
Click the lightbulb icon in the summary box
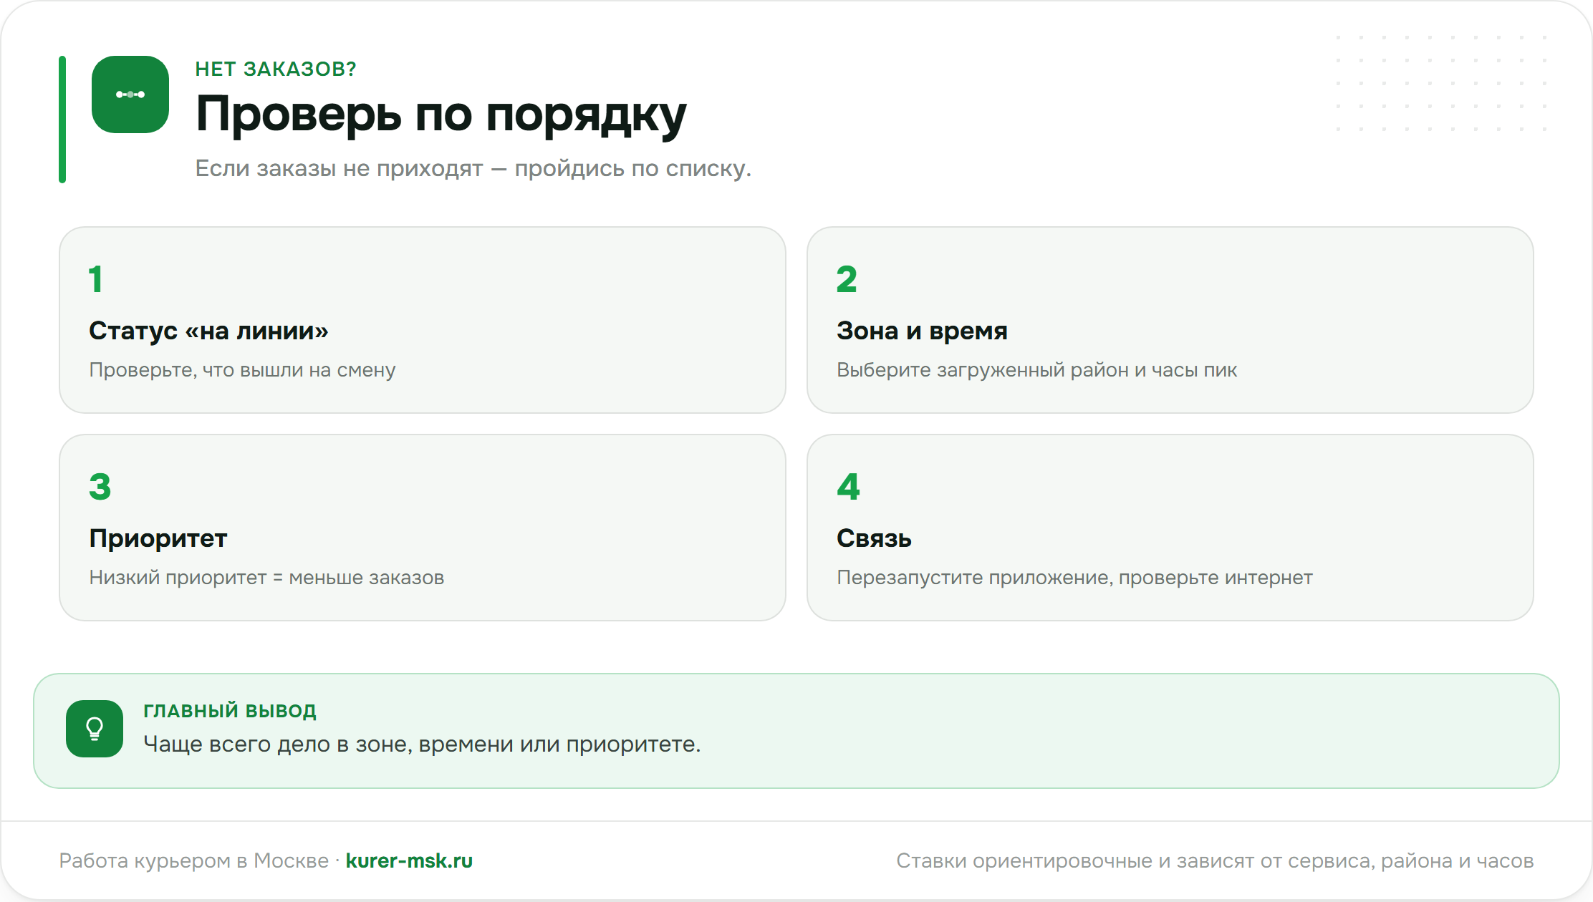pos(95,729)
